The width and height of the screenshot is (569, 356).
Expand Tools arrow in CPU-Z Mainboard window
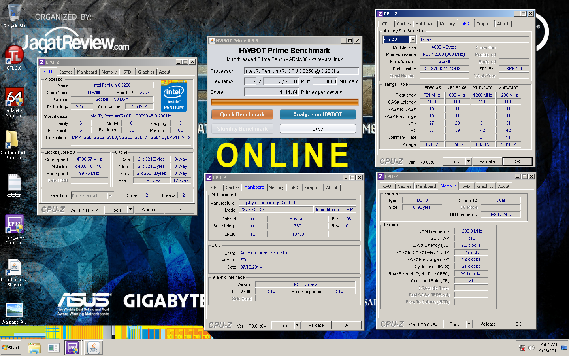(297, 325)
